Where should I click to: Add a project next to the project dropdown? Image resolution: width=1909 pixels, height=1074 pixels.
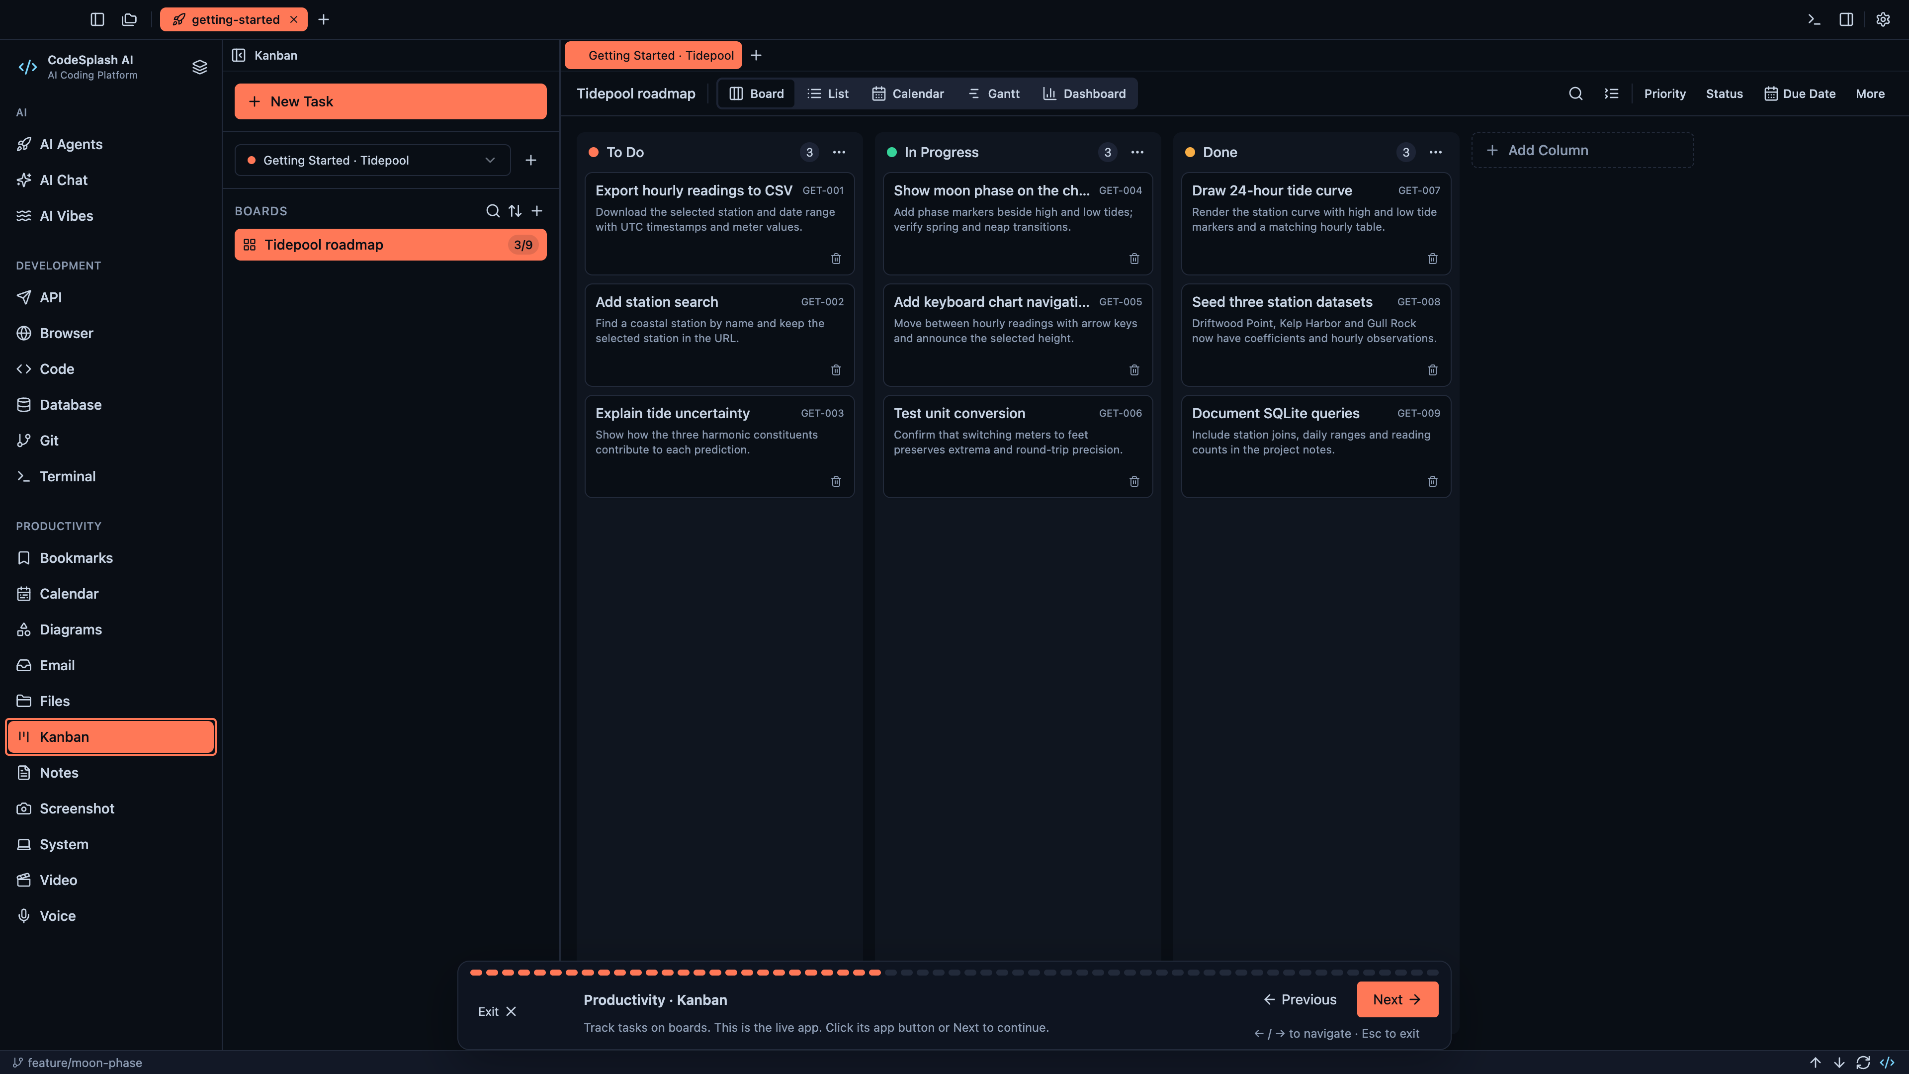coord(530,160)
